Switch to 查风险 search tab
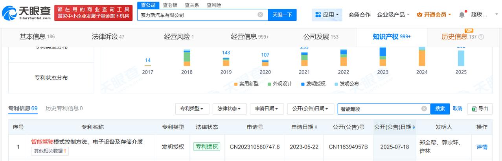The height and width of the screenshot is (161, 502). [213, 5]
